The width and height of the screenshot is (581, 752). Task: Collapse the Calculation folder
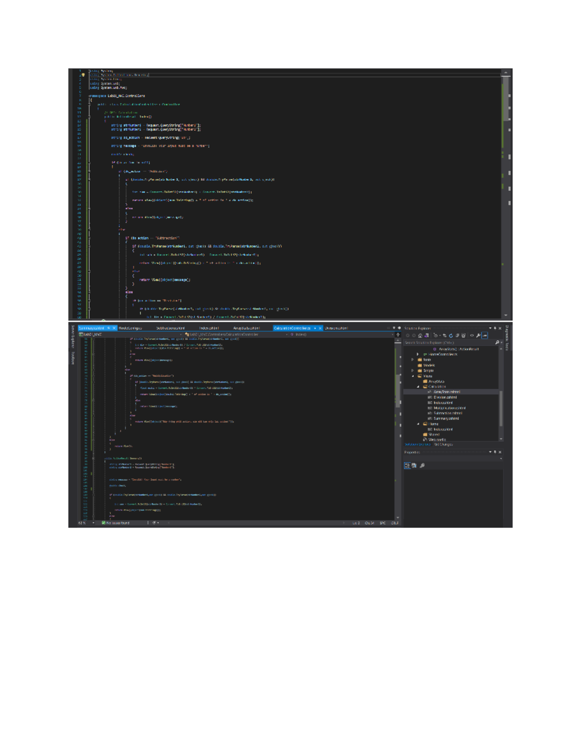(x=418, y=386)
